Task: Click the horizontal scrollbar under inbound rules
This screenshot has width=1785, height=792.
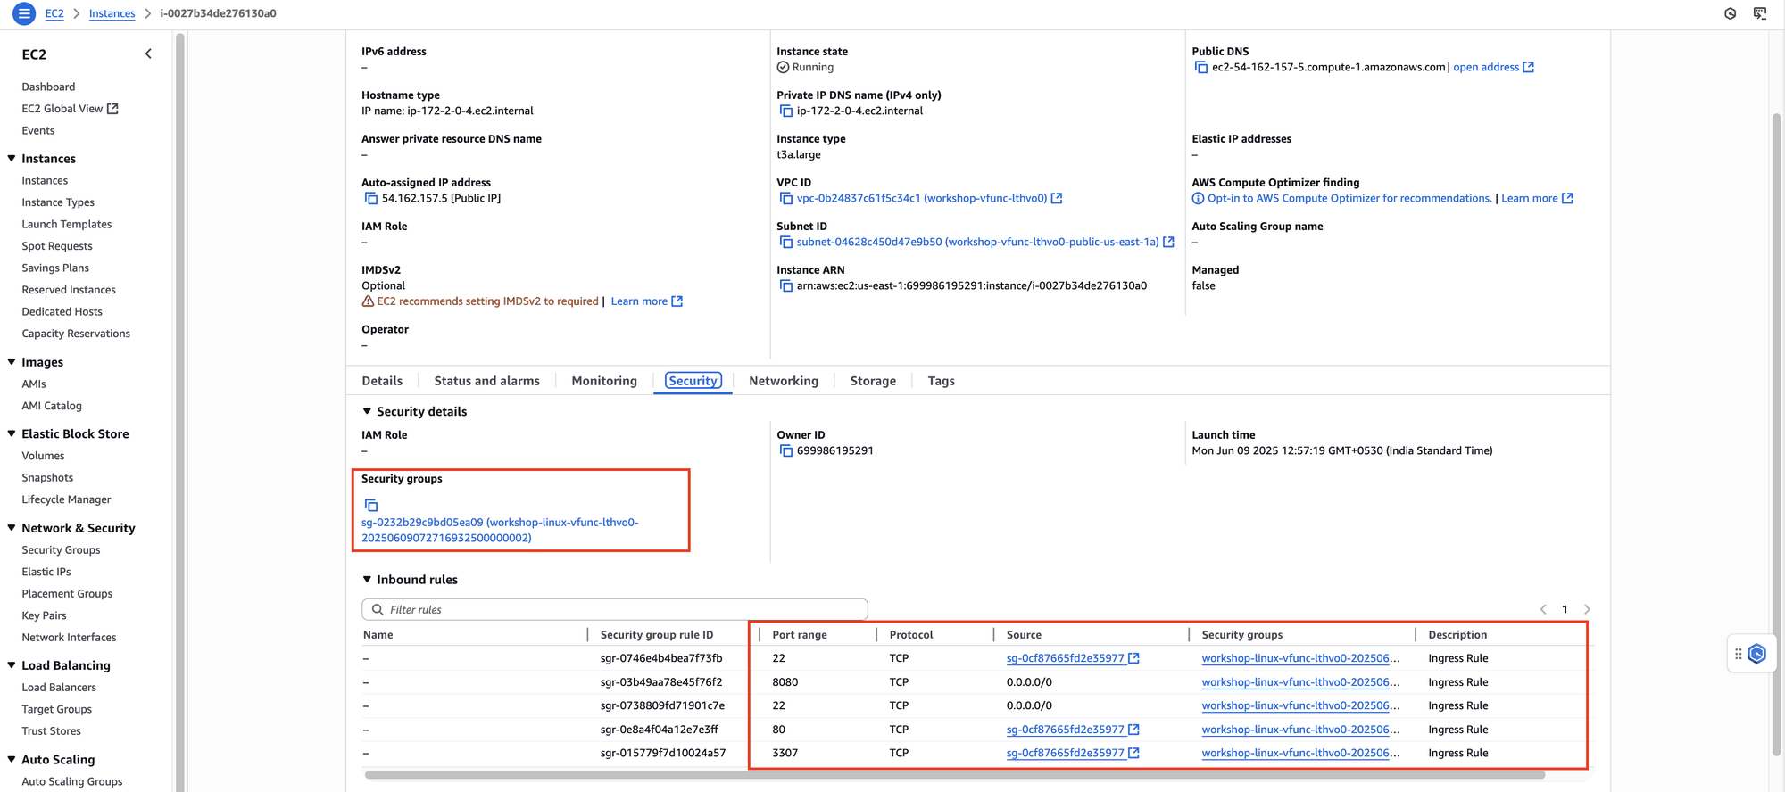Action: (x=955, y=775)
